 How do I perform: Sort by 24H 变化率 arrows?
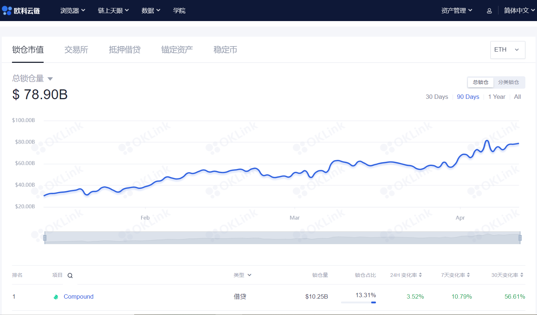420,275
